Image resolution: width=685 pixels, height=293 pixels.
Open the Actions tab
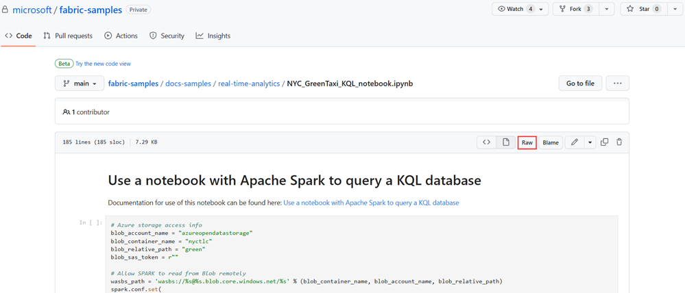pyautogui.click(x=121, y=36)
